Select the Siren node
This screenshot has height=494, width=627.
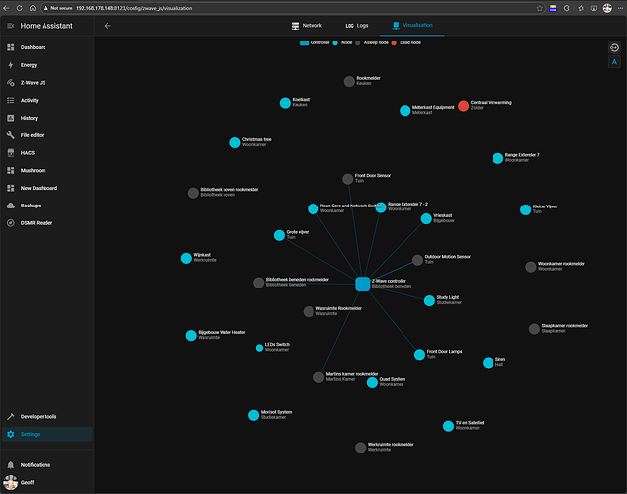(x=488, y=363)
